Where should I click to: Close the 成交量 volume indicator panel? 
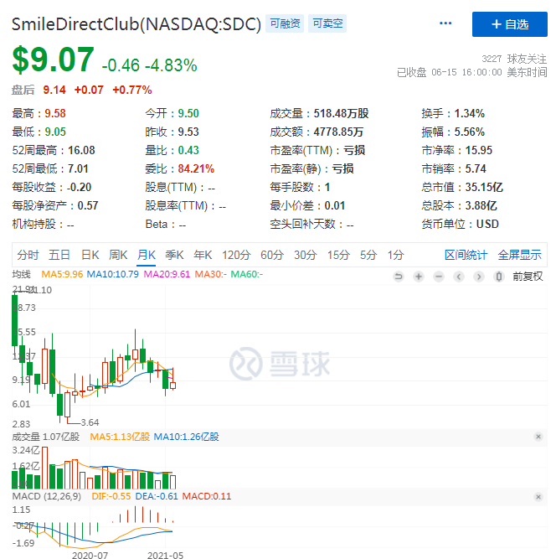coord(538,437)
